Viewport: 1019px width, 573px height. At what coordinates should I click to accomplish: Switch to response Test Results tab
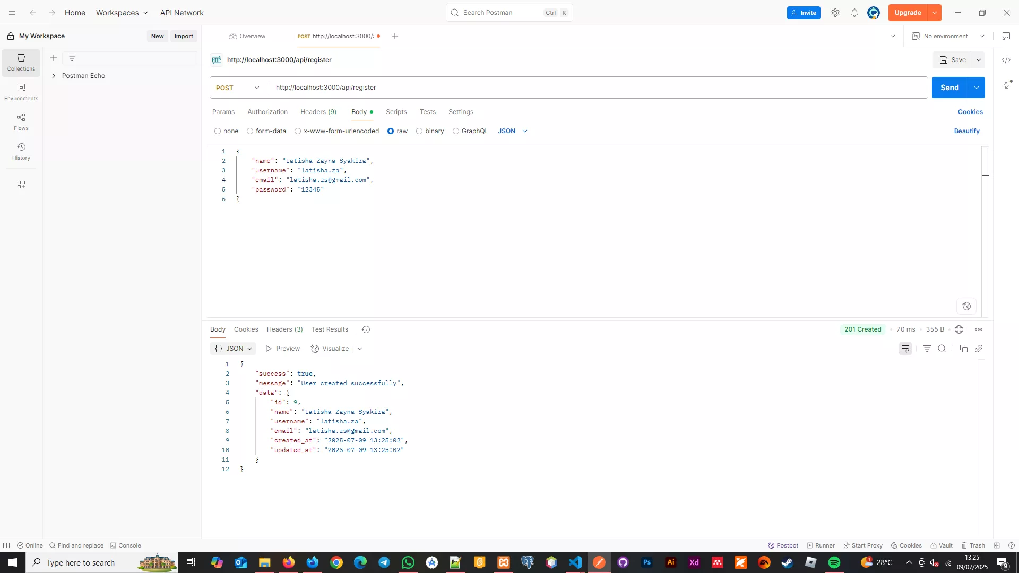pos(330,329)
